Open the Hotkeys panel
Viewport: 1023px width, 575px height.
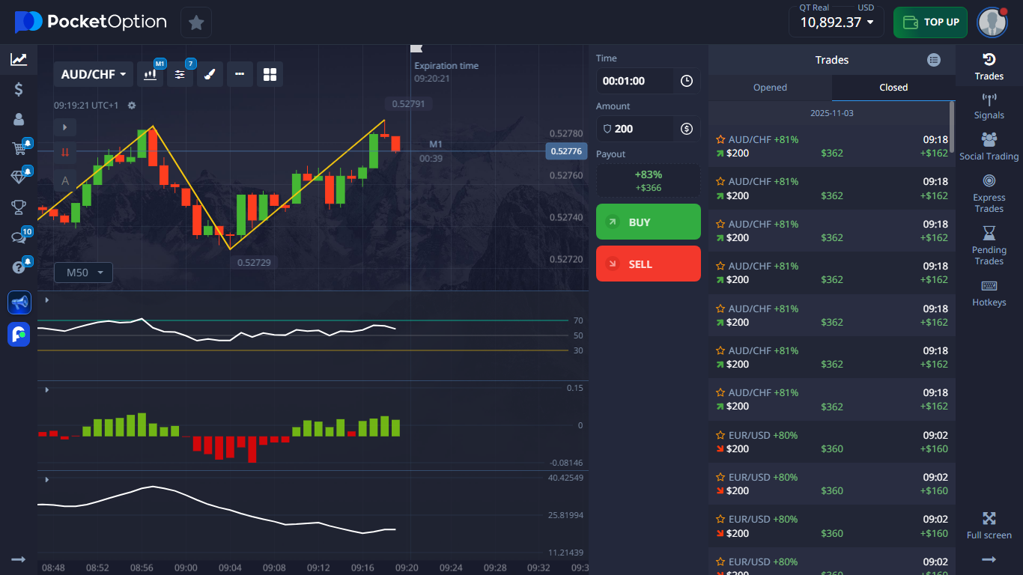[989, 292]
